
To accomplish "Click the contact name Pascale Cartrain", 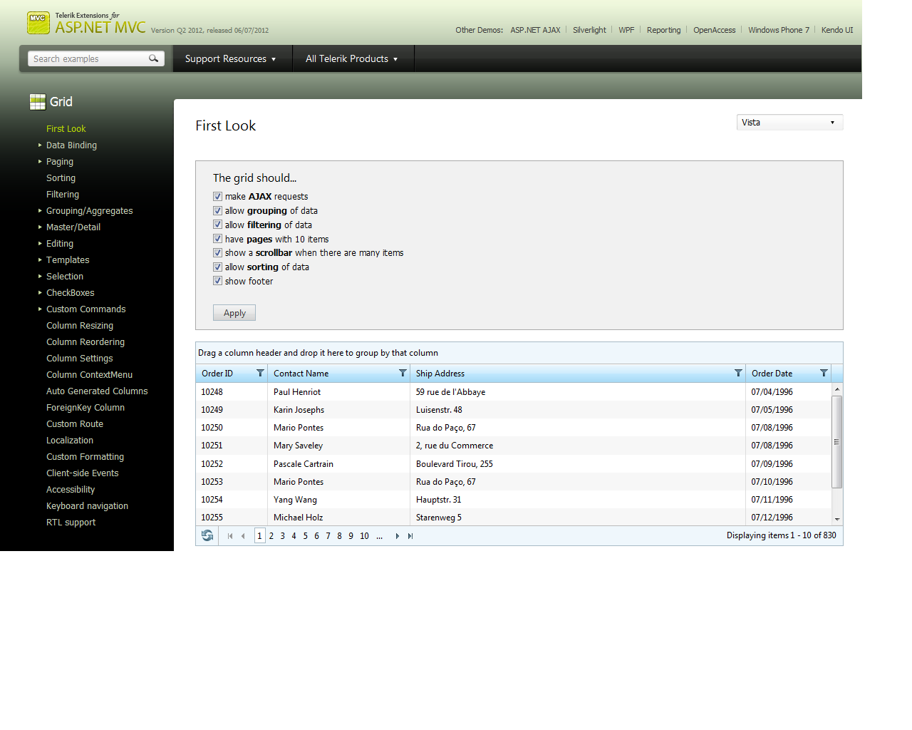I will tap(304, 464).
